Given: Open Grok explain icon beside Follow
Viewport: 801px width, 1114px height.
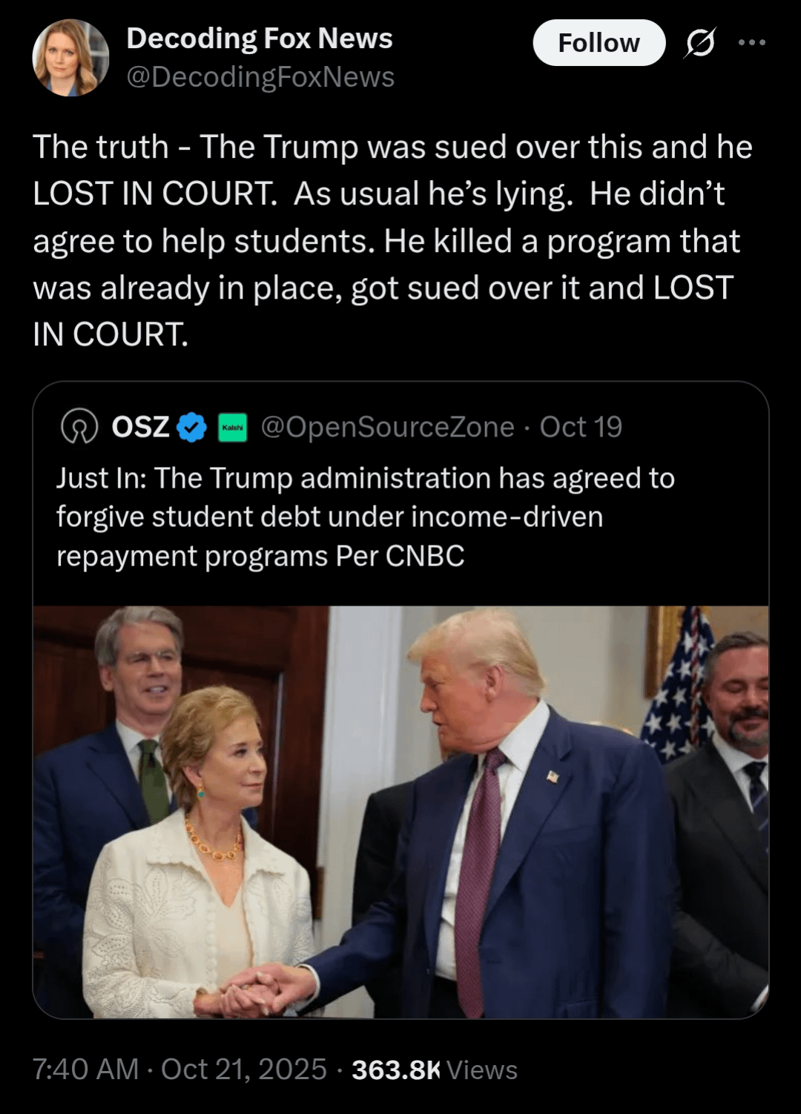Looking at the screenshot, I should pyautogui.click(x=700, y=43).
